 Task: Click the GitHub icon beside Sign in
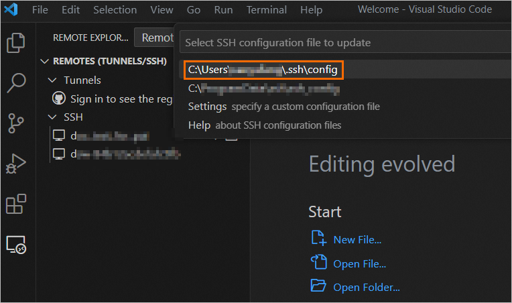click(x=59, y=99)
